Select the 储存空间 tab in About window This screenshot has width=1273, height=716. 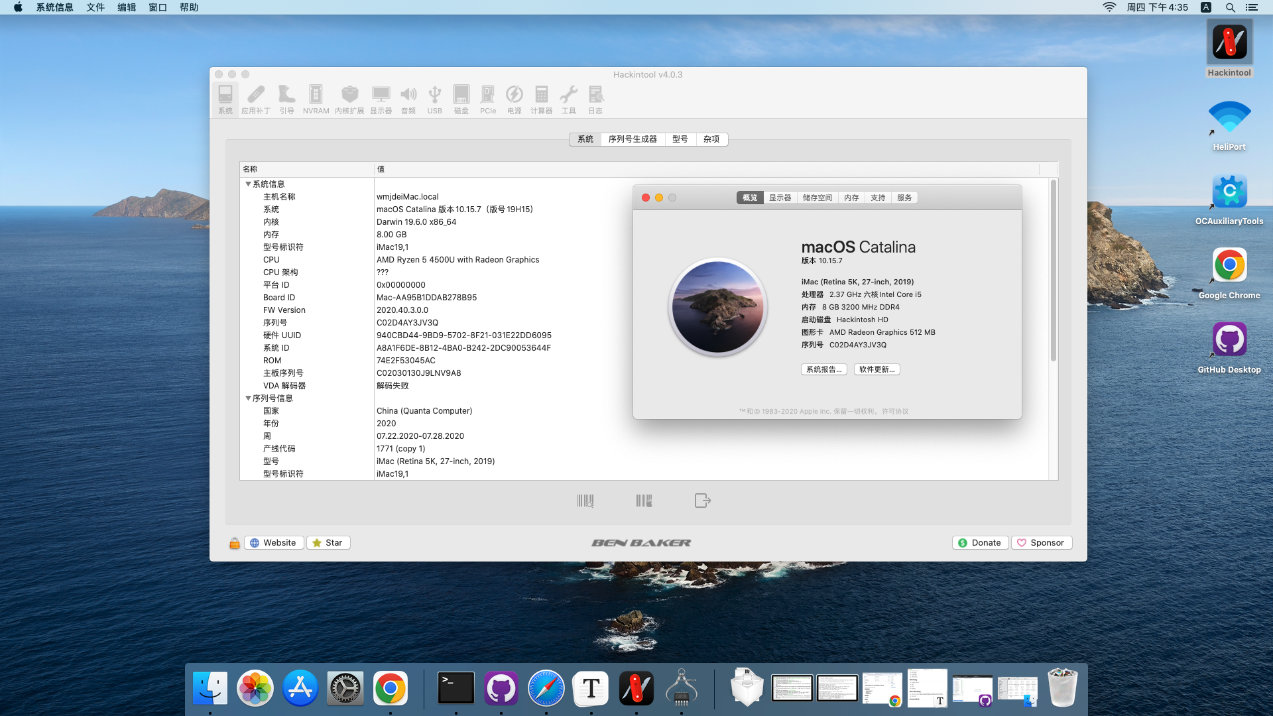pyautogui.click(x=817, y=198)
